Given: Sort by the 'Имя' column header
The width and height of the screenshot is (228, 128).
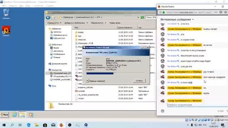Looking at the screenshot, I should [x=94, y=27].
